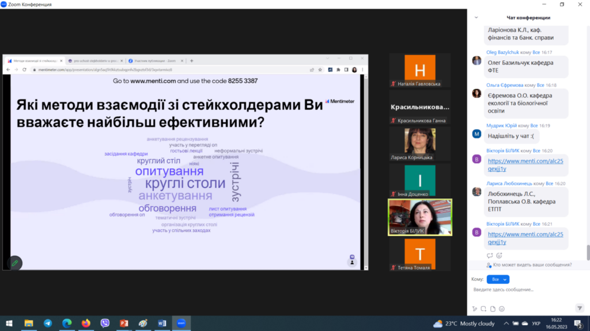The width and height of the screenshot is (590, 331).
Task: Open Telegram from the taskbar
Action: pos(48,324)
